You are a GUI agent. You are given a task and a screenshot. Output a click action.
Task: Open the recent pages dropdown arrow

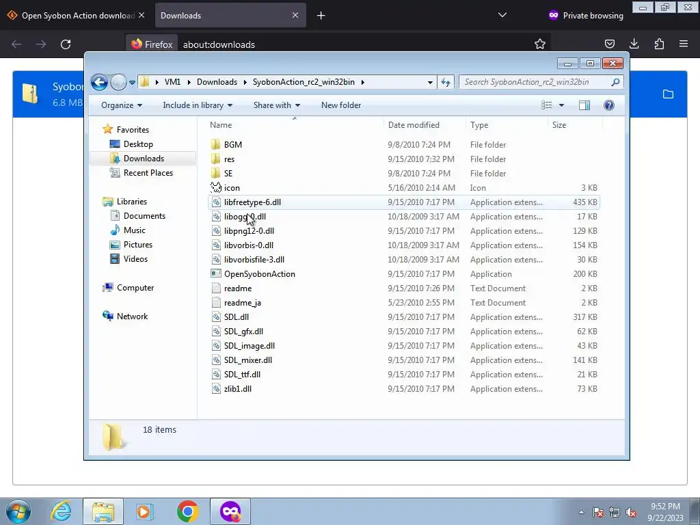click(132, 83)
